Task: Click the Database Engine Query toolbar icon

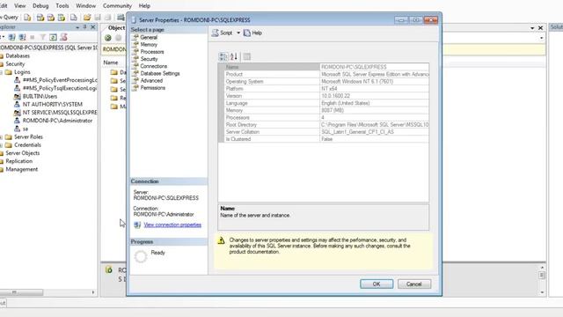Action: tap(27, 18)
